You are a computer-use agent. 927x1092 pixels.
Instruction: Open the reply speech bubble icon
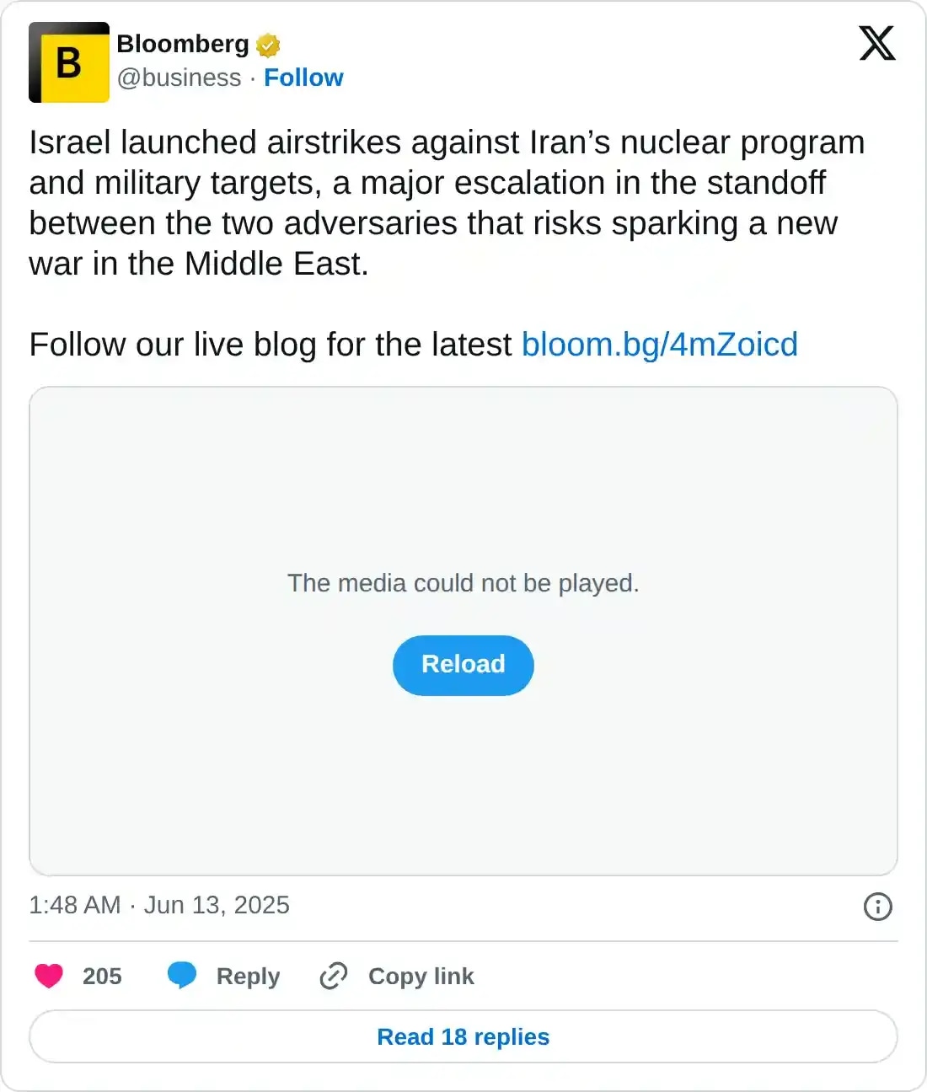[184, 976]
